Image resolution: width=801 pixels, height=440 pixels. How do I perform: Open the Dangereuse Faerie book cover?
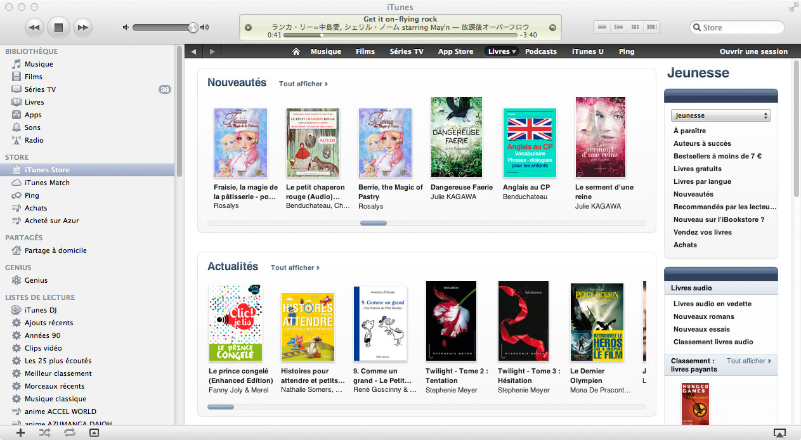coord(457,137)
